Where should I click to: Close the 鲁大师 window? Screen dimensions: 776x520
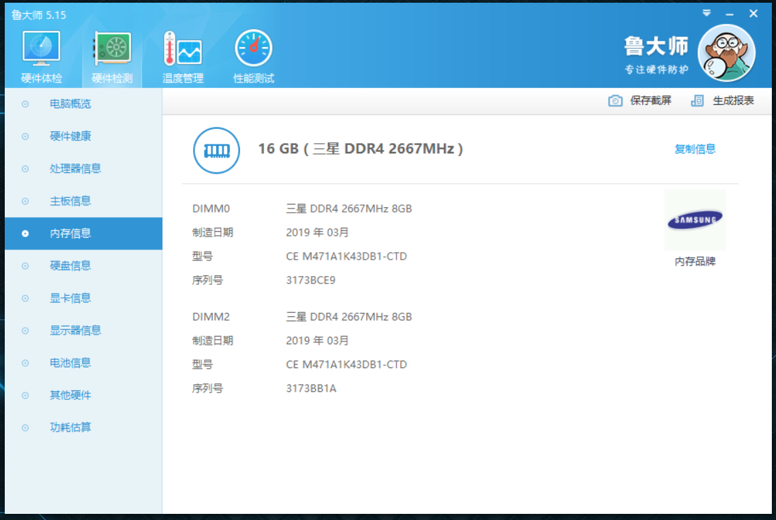pyautogui.click(x=753, y=14)
